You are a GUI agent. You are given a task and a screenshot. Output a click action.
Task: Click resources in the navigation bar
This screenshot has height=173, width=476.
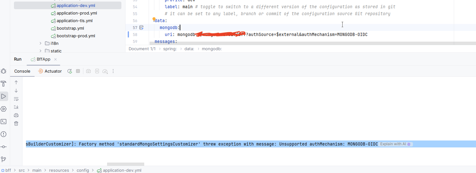pos(59,170)
